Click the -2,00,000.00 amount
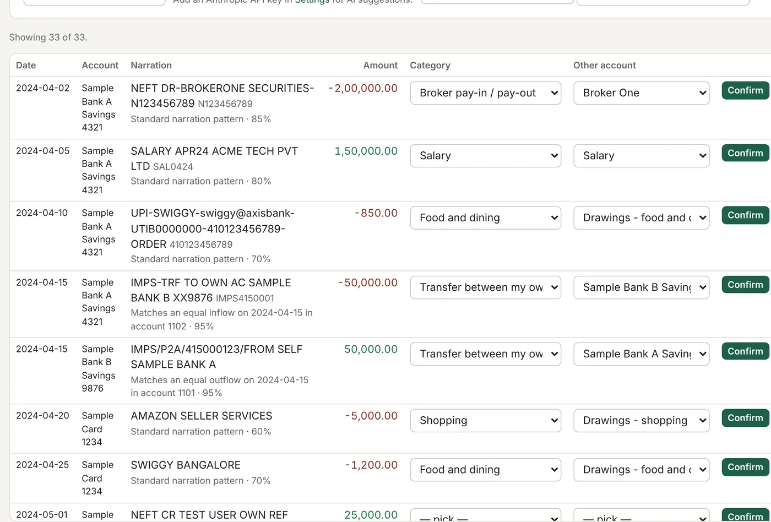This screenshot has height=522, width=771. [363, 88]
